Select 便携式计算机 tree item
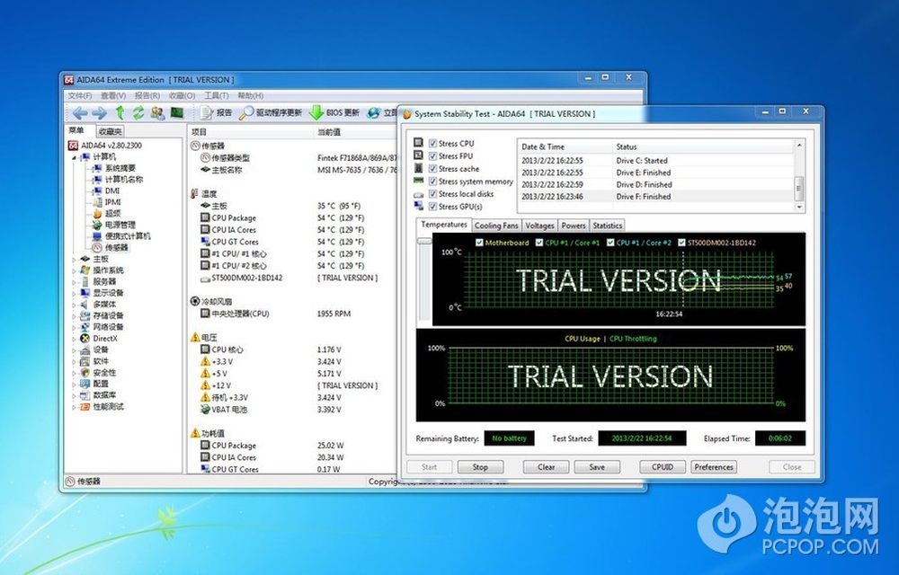Image resolution: width=899 pixels, height=575 pixels. point(128,236)
